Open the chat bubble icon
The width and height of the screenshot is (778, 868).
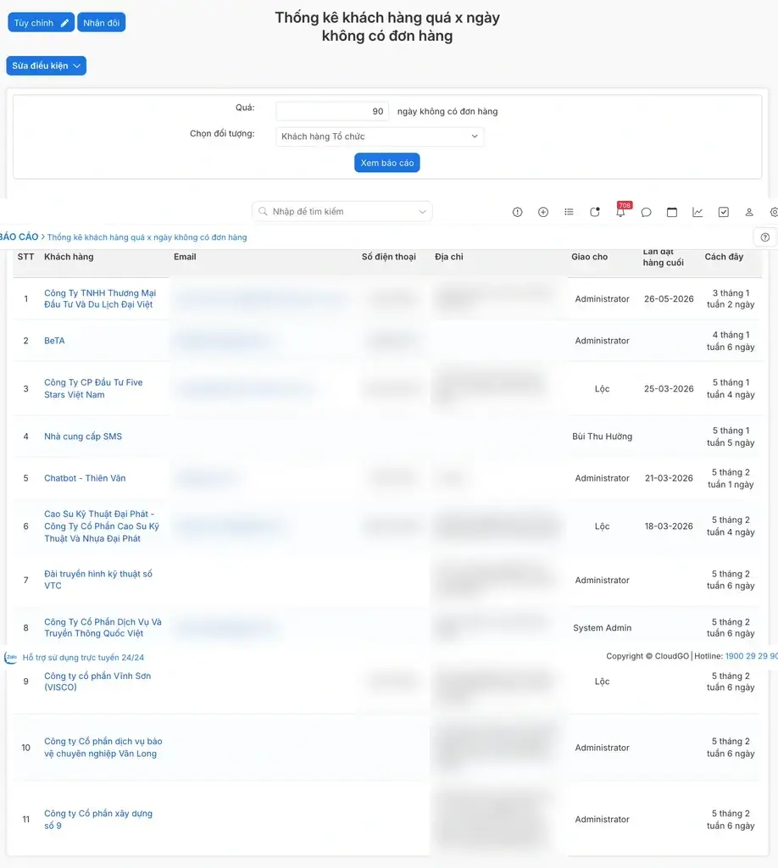coord(647,212)
